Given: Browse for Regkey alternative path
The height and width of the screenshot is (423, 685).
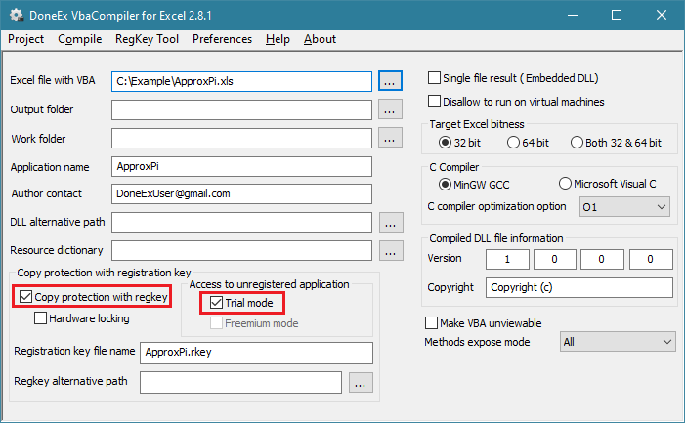Looking at the screenshot, I should (x=361, y=383).
